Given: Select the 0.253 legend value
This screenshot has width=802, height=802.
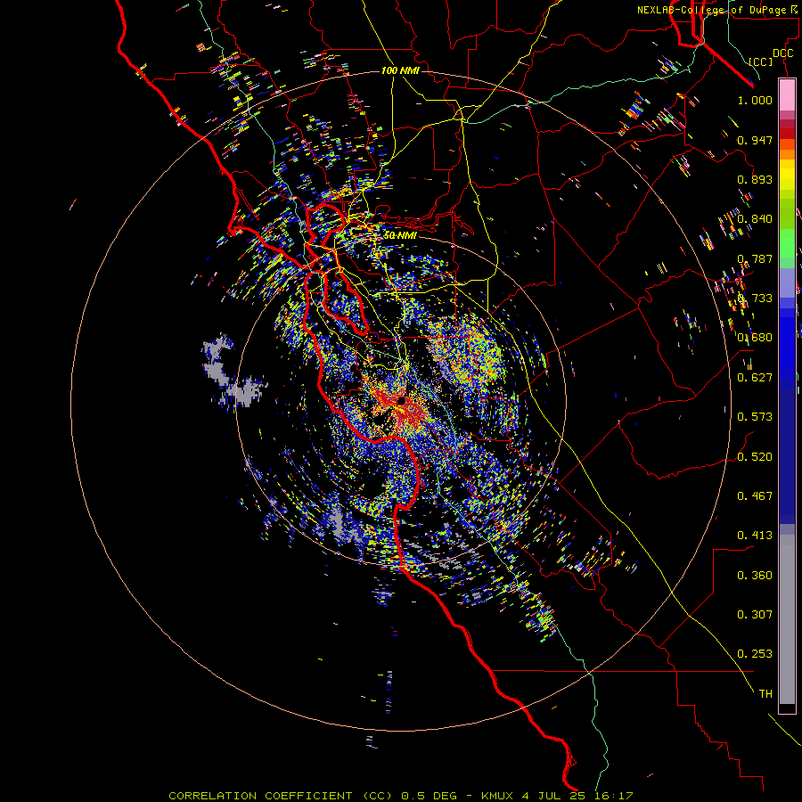Looking at the screenshot, I should click(x=755, y=654).
